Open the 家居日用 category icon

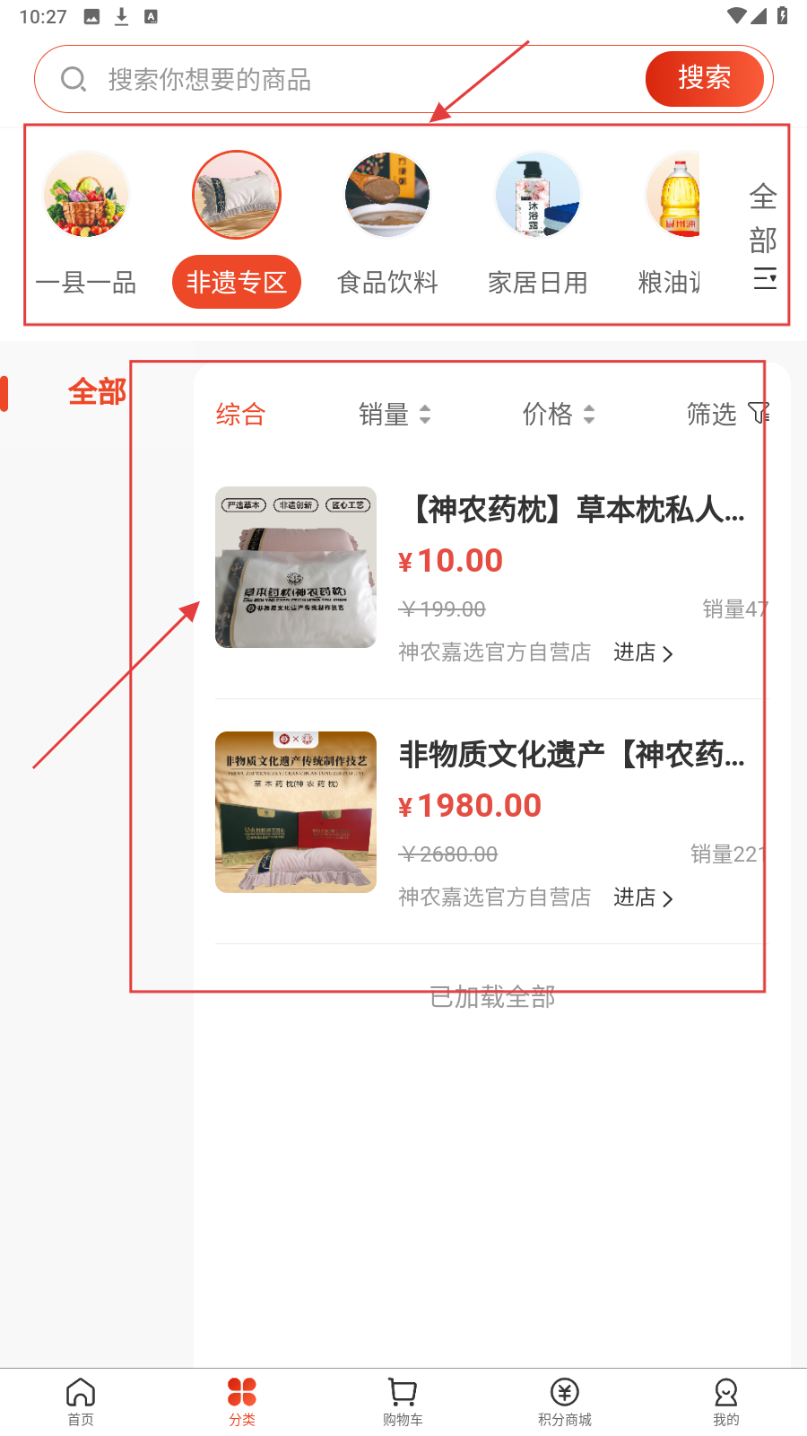point(538,195)
